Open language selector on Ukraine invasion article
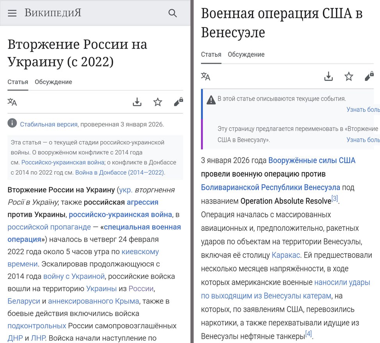 point(12,102)
